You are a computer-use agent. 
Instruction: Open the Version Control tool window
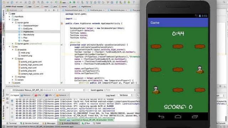[x=30, y=123]
